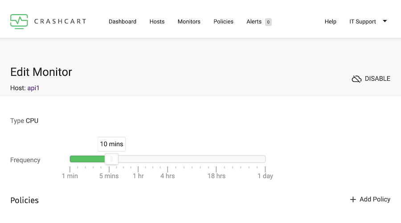Click the Frequency slider handle
Screen dimensions: 401x223
111,159
